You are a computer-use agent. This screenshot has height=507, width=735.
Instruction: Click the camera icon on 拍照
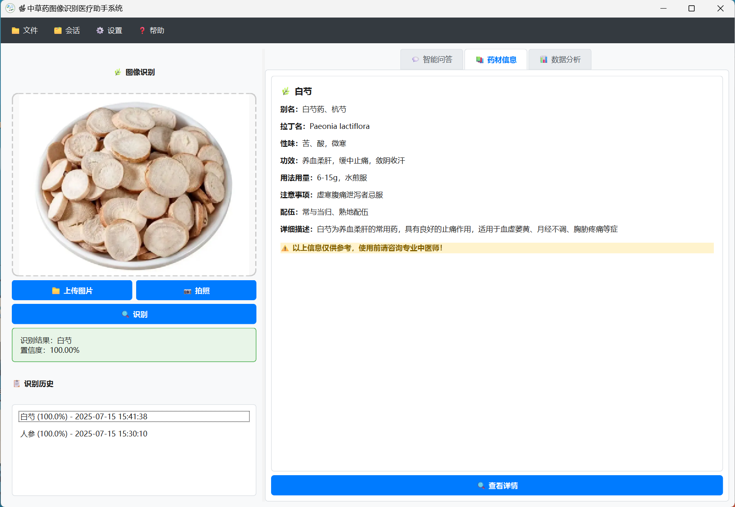pos(188,291)
